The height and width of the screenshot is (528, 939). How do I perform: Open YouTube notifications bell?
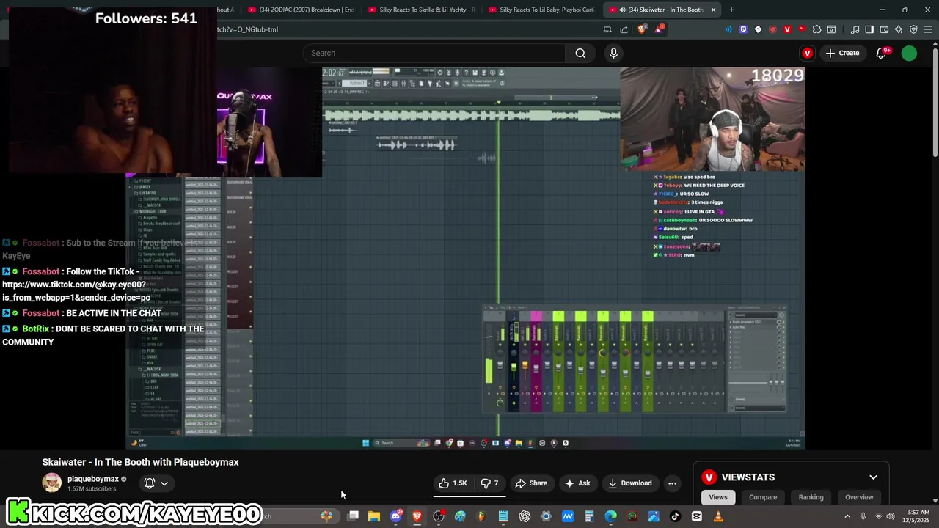pos(882,53)
